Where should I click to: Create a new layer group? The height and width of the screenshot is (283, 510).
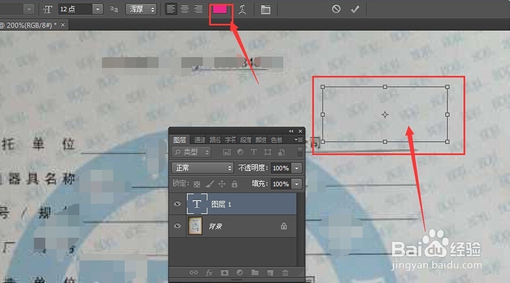[255, 272]
